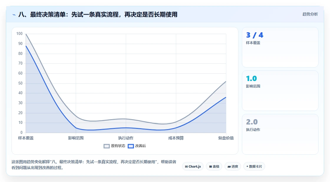
Task: Click the 影响范围 x-axis label
Action: (x=76, y=138)
